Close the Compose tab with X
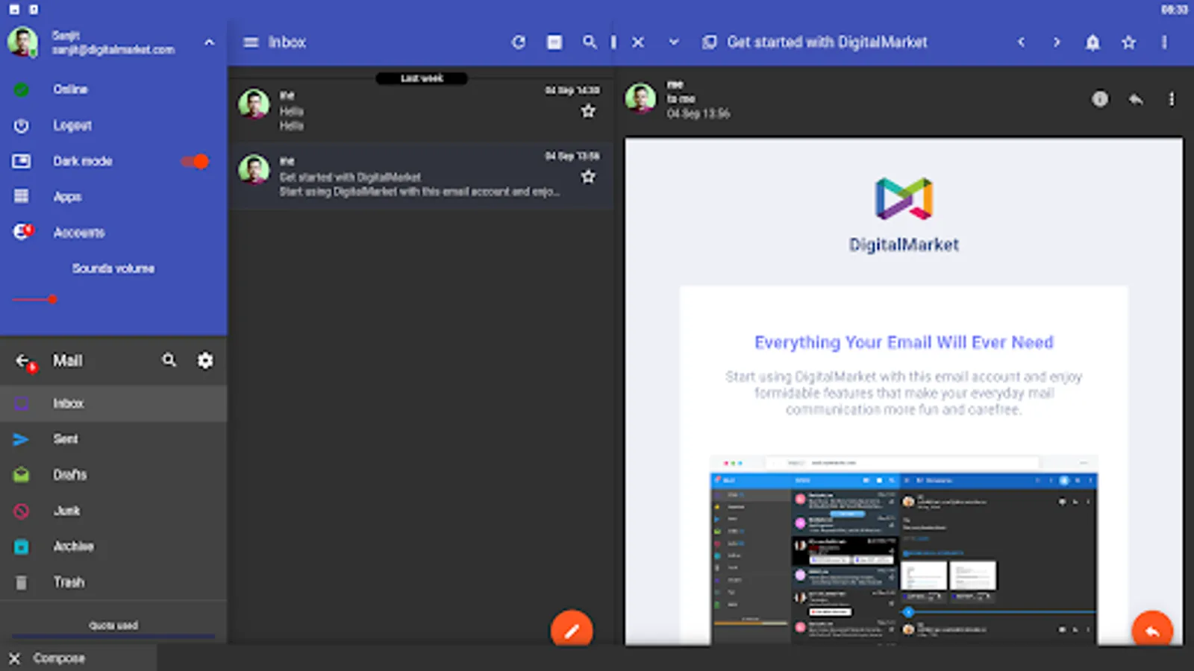 click(x=14, y=658)
